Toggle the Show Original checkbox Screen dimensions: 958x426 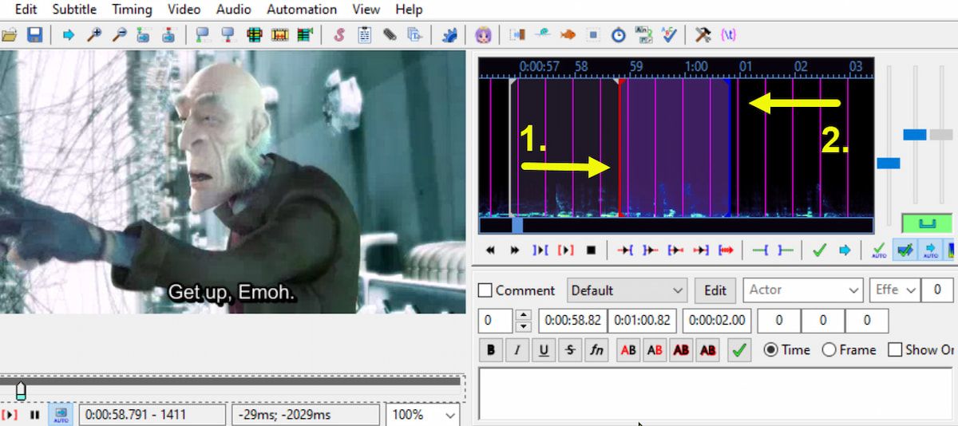point(895,349)
